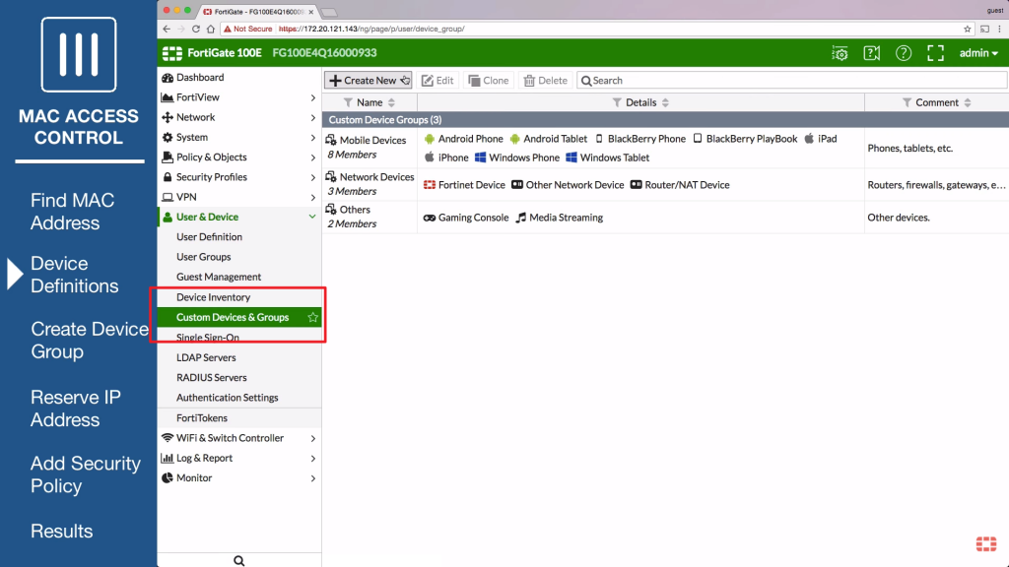Bookmark page with address bar star
The height and width of the screenshot is (567, 1009).
pyautogui.click(x=968, y=29)
